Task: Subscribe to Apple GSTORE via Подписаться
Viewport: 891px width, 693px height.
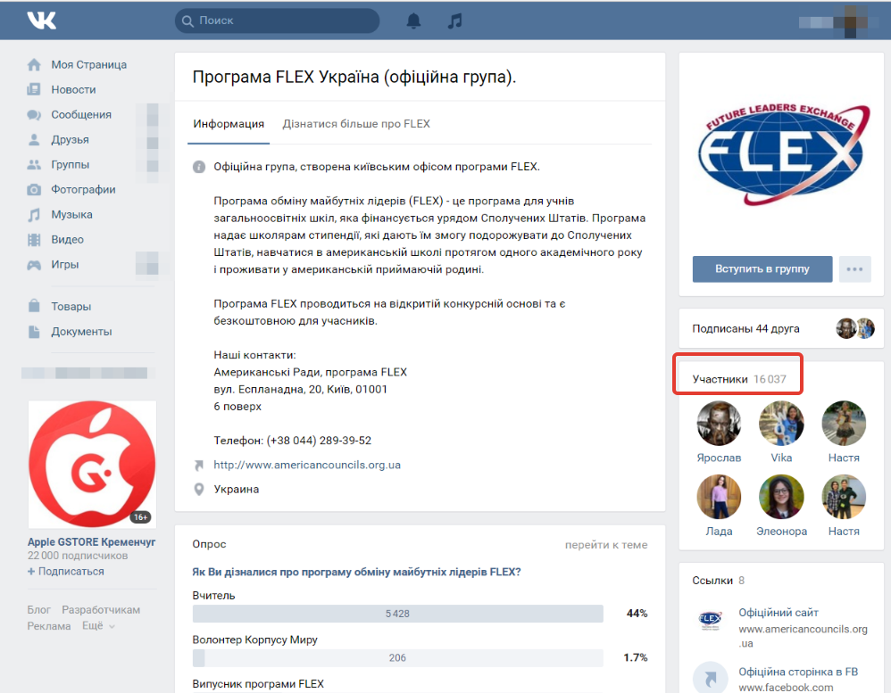Action: pyautogui.click(x=66, y=572)
